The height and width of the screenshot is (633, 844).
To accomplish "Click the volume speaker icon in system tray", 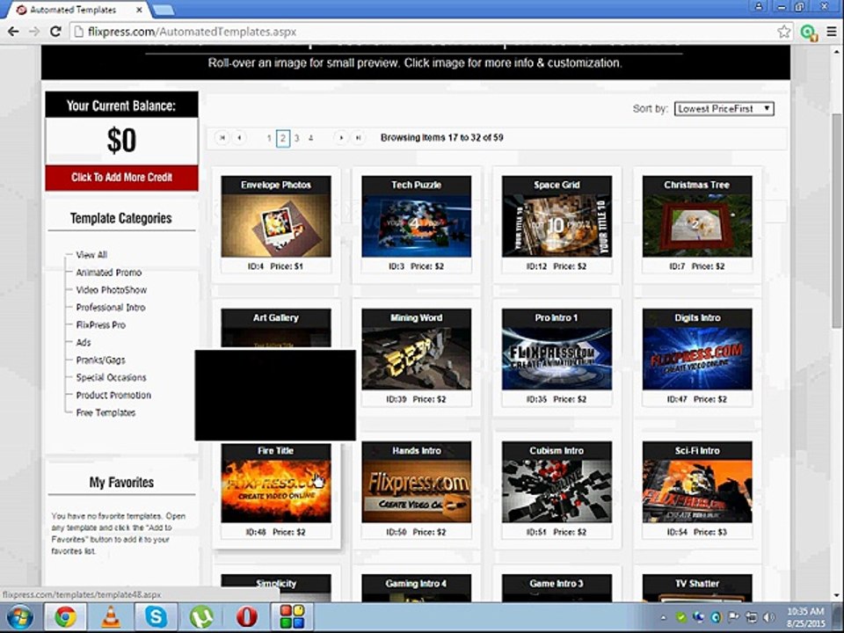I will tap(768, 617).
